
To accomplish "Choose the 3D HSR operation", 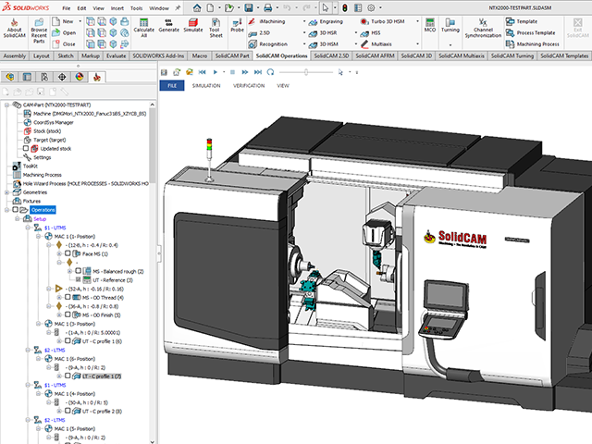I will pos(323,33).
